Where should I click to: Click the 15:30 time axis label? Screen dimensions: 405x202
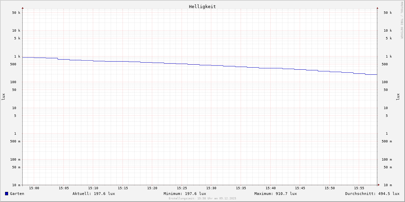point(211,188)
